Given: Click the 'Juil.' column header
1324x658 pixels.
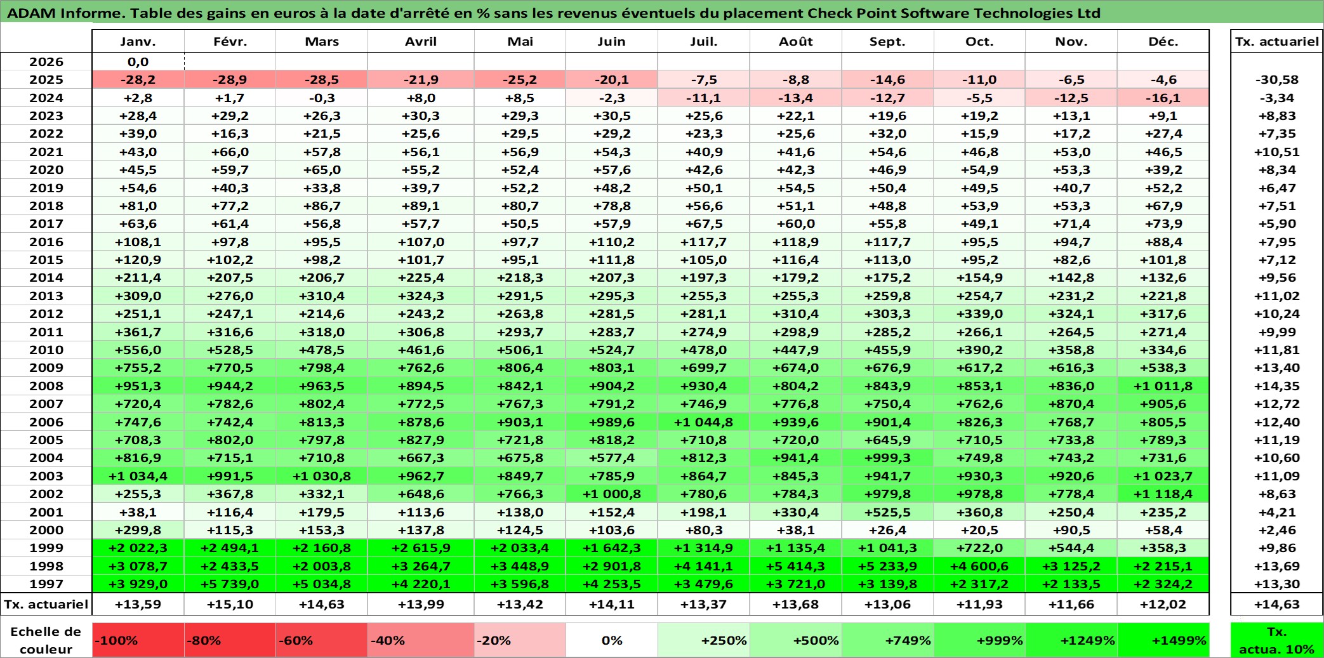Looking at the screenshot, I should (x=704, y=41).
